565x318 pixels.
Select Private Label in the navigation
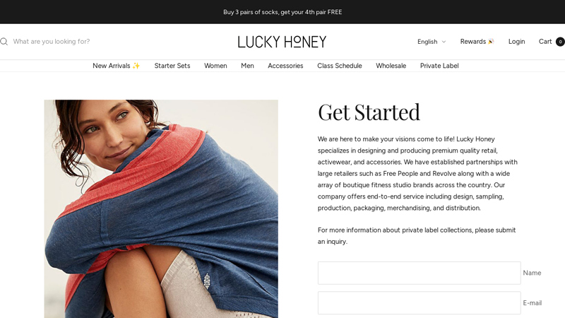439,66
